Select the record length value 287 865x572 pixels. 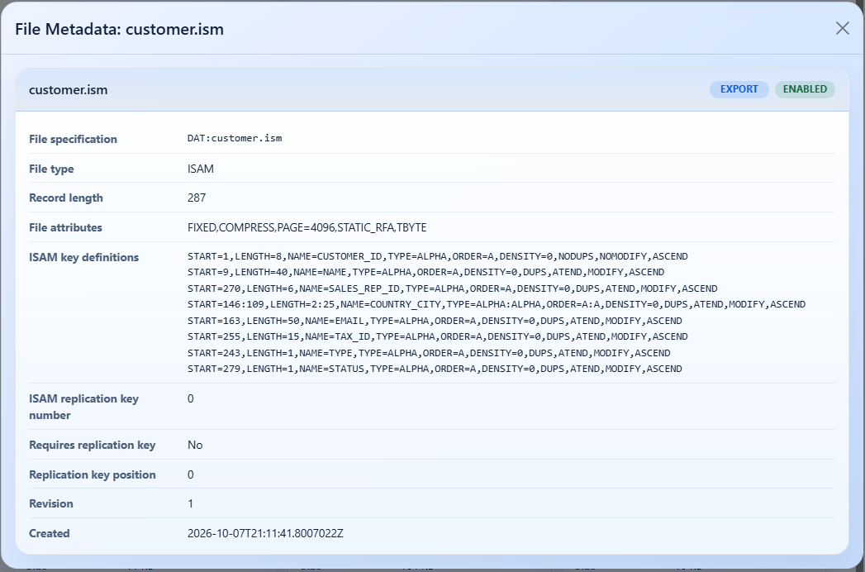pos(197,198)
